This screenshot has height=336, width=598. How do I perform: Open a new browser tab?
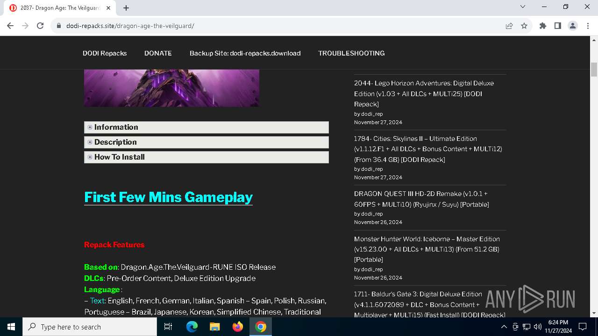(126, 8)
